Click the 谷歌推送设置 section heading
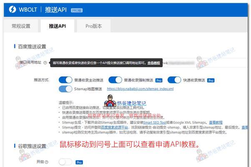251x167 pixels. tap(32, 146)
